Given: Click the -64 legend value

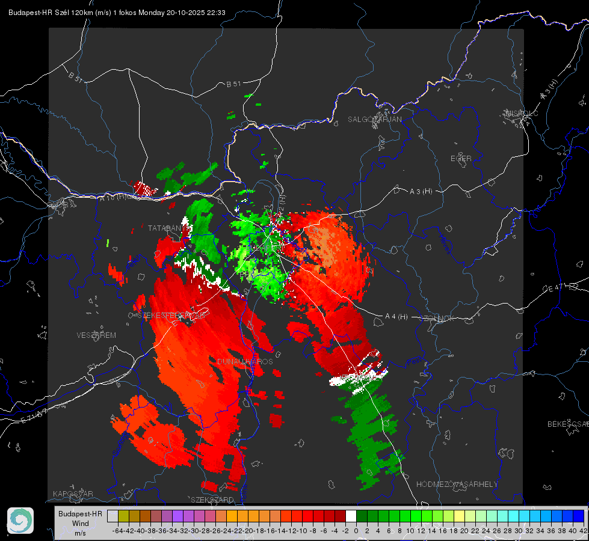Looking at the screenshot, I should pos(118,531).
